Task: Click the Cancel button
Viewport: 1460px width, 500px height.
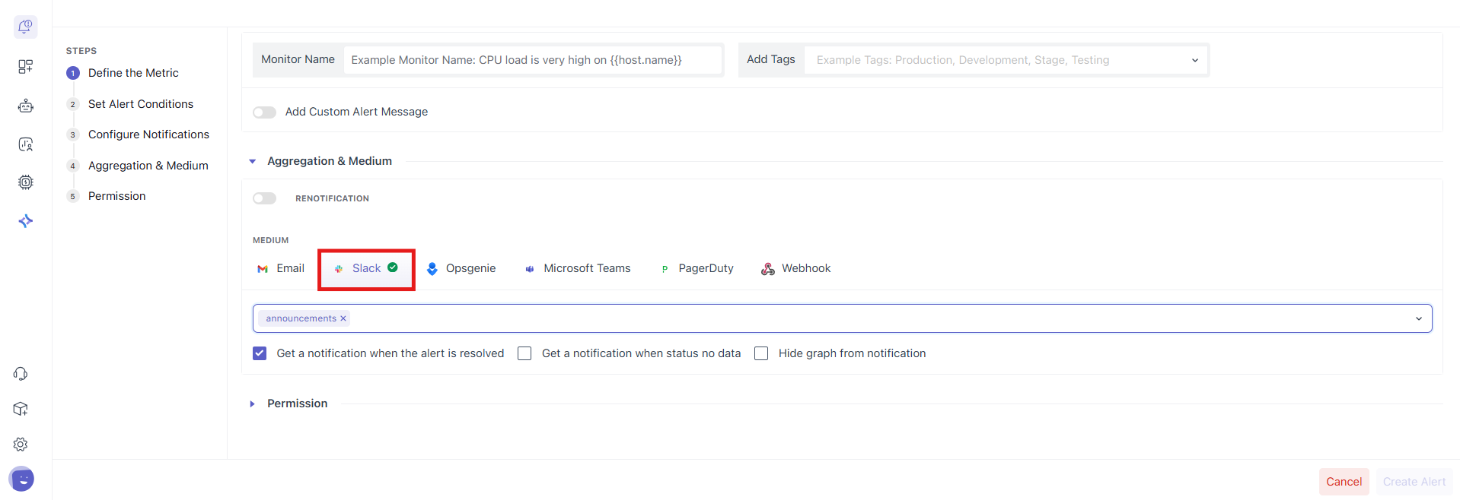Action: point(1344,482)
